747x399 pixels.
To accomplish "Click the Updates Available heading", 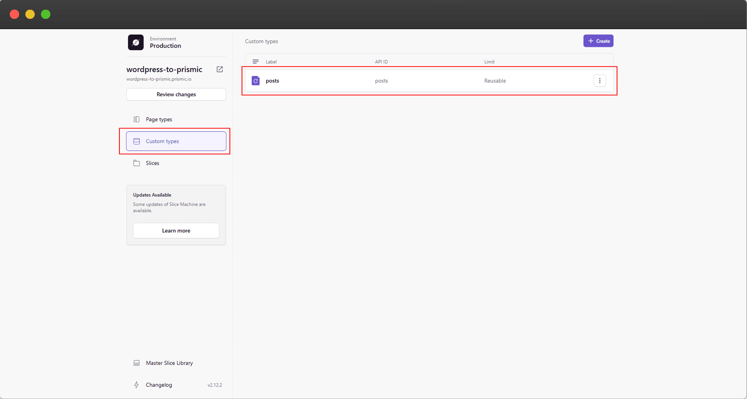I will click(152, 195).
